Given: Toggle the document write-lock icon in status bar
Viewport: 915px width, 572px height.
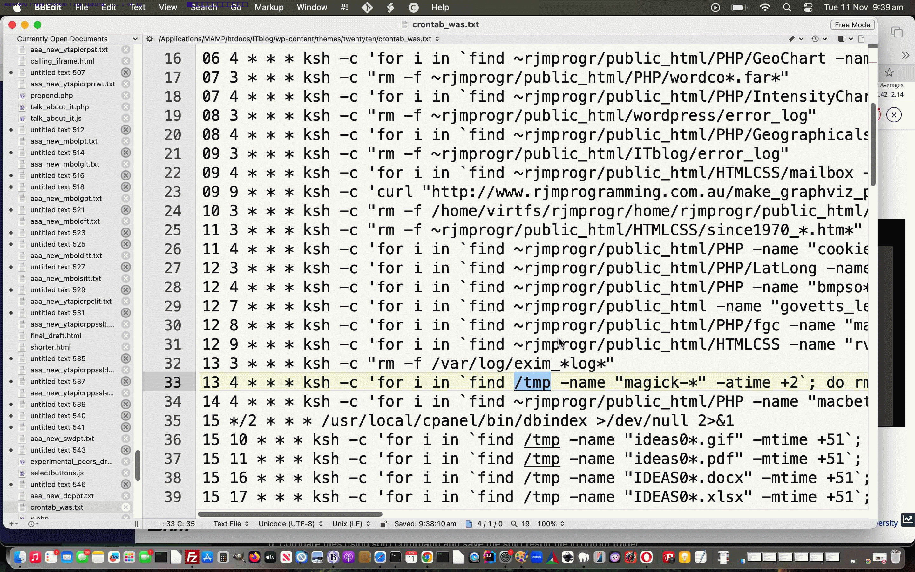Looking at the screenshot, I should click(383, 524).
